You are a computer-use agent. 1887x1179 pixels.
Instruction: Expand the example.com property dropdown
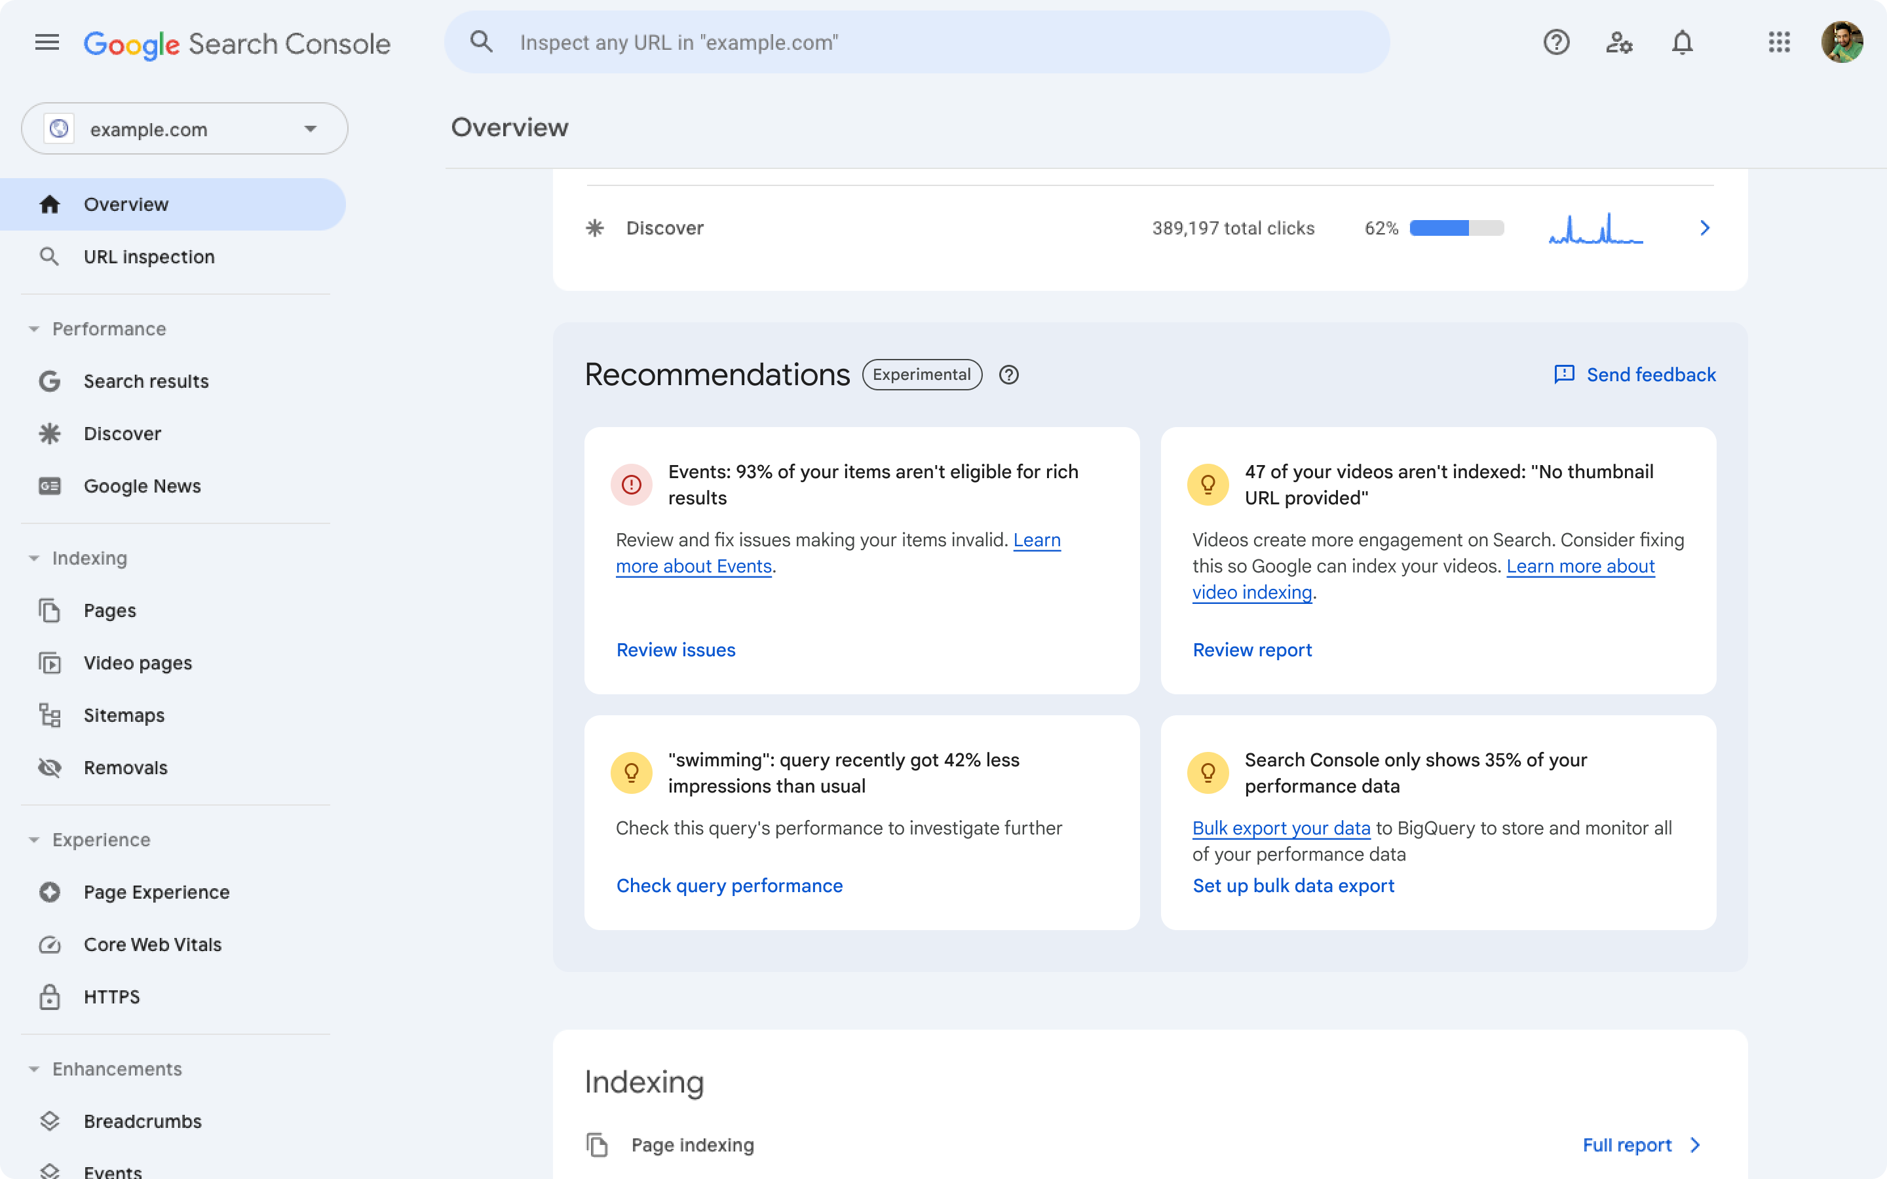[x=310, y=128]
